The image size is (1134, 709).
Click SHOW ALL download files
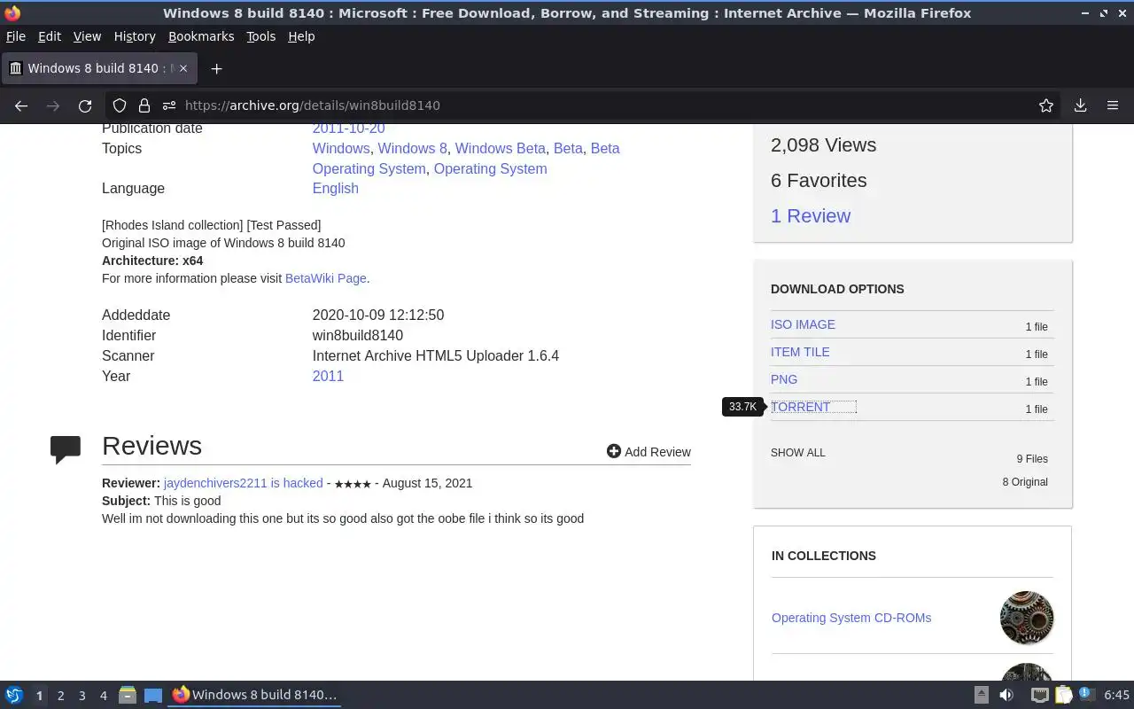coord(798,452)
